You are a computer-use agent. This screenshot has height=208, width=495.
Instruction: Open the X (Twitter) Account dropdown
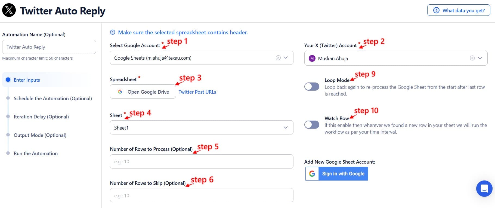point(480,58)
